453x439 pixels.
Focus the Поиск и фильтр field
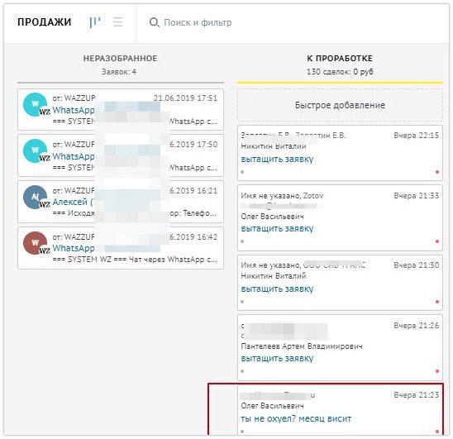(x=198, y=22)
